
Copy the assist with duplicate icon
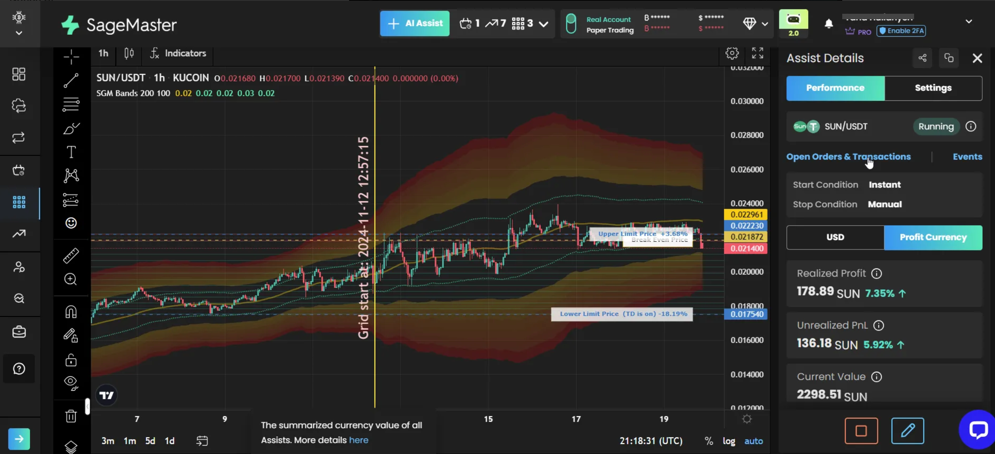tap(949, 58)
